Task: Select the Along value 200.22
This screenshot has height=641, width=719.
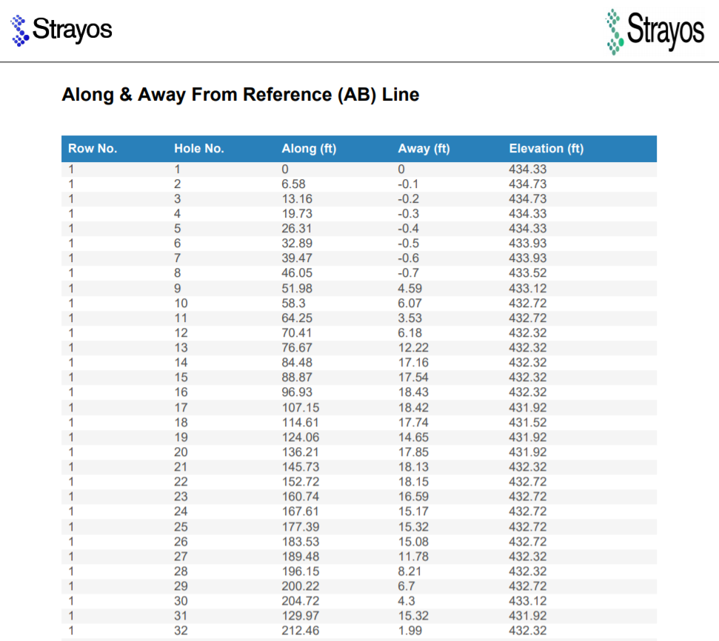Action: 301,586
